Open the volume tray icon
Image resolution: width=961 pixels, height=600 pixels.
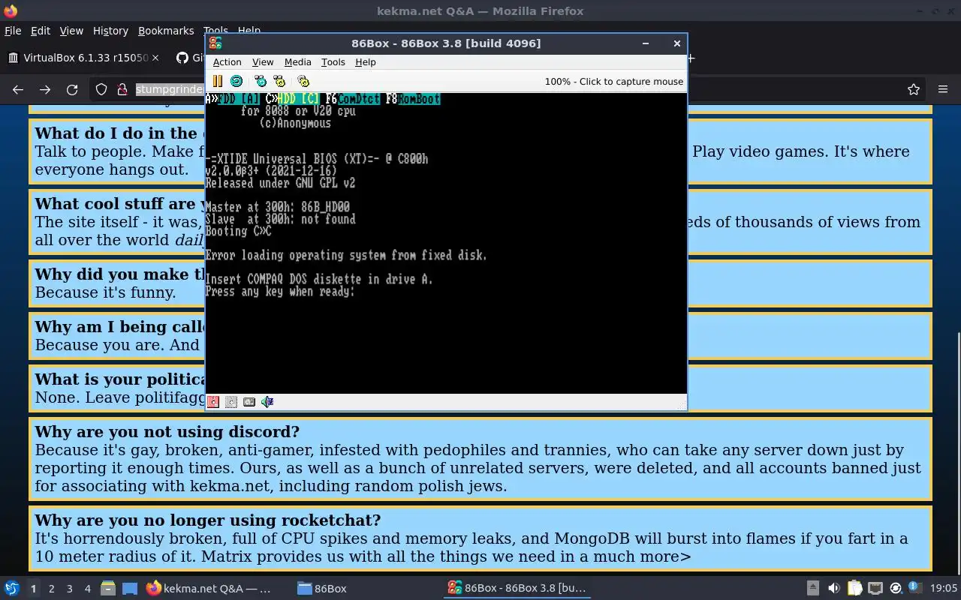click(833, 589)
